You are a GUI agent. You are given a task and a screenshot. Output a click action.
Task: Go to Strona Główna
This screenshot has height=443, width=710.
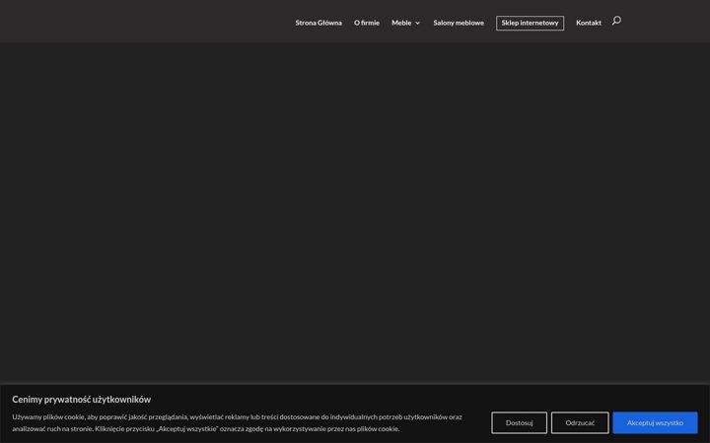(x=319, y=23)
